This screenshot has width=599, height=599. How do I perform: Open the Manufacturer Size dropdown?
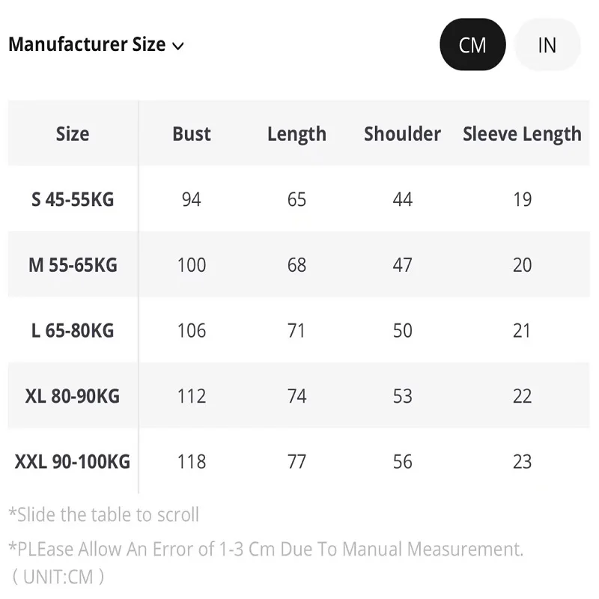click(97, 44)
